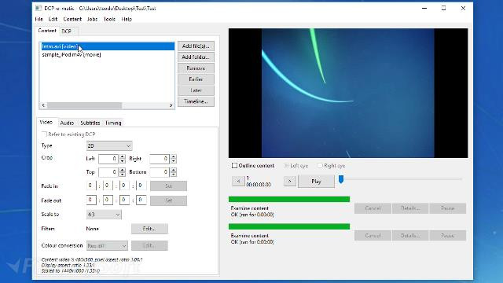The image size is (503, 283).
Task: Open the Help menu
Action: (x=127, y=19)
